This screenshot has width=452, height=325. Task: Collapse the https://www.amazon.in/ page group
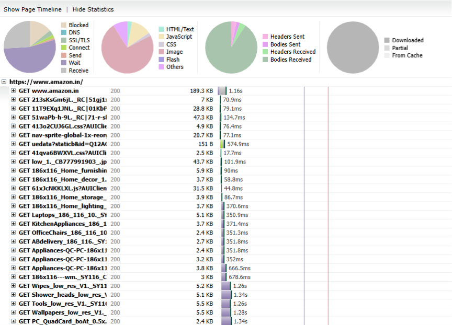4,82
